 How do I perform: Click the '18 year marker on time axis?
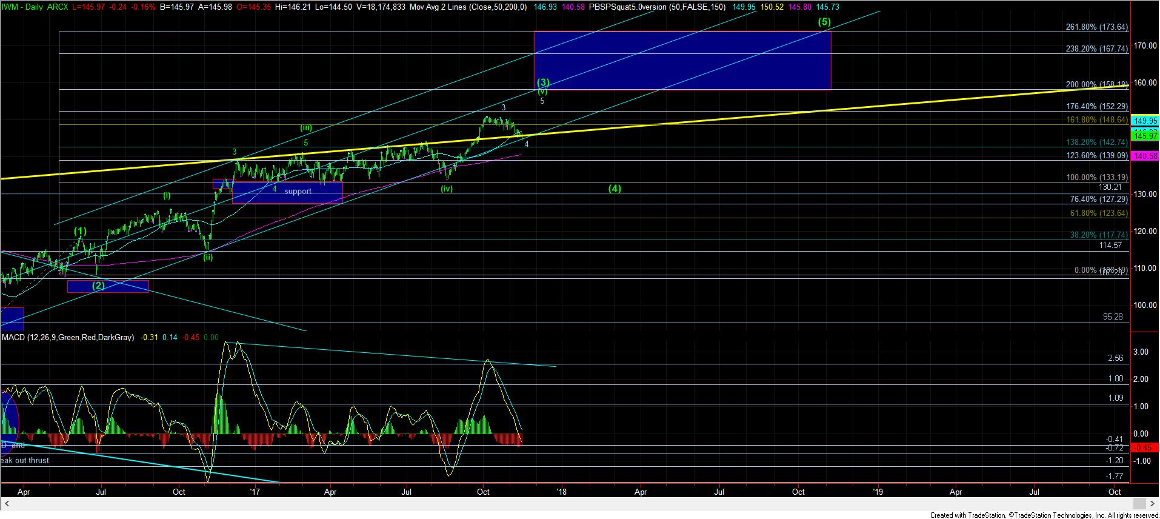click(x=561, y=492)
